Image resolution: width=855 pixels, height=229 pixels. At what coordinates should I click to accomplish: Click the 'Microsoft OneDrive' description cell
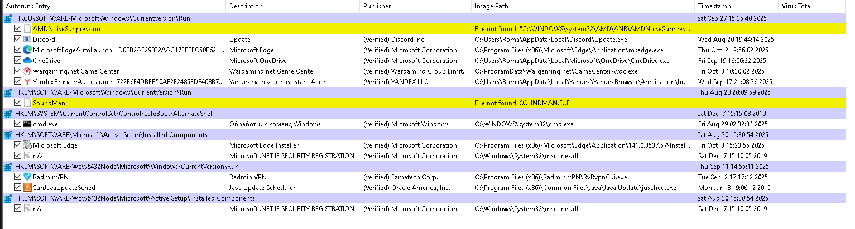click(x=258, y=61)
